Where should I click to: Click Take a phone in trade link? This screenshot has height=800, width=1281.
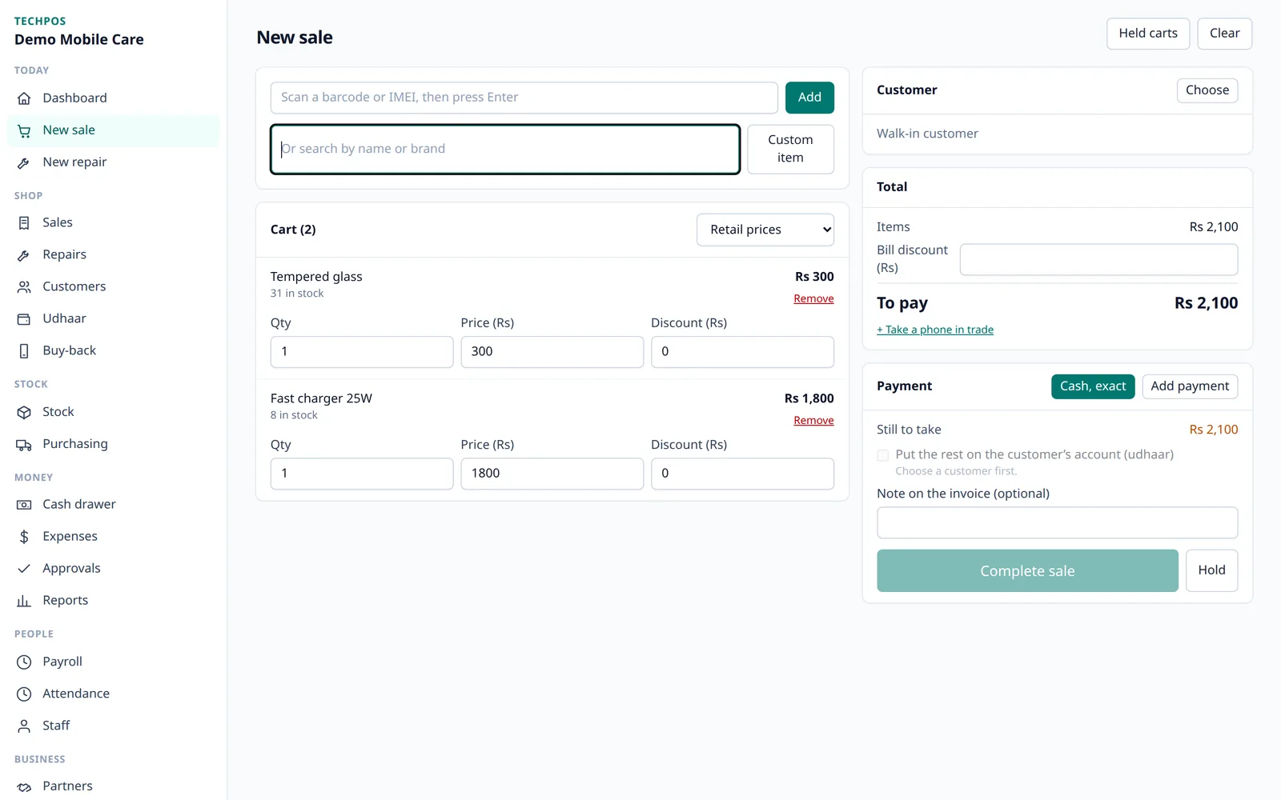(935, 330)
